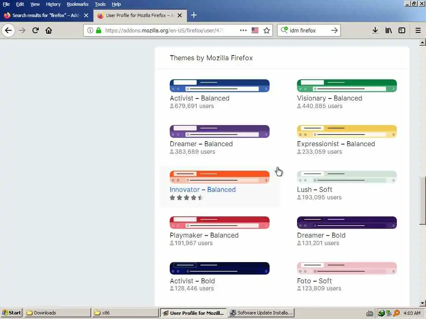Open the Expressionist – Balanced theme link
Screen dimensions: 426x319
pos(336,144)
